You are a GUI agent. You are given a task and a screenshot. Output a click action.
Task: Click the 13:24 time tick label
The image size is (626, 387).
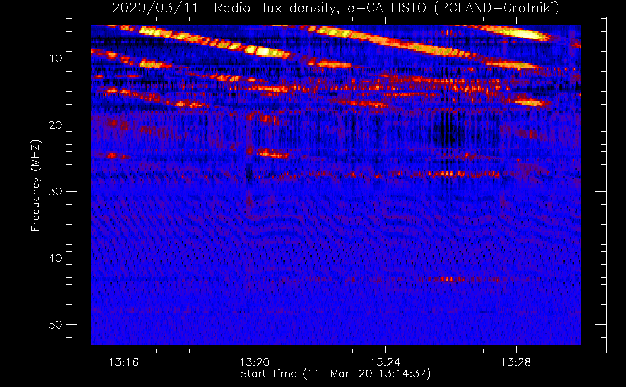[385, 363]
